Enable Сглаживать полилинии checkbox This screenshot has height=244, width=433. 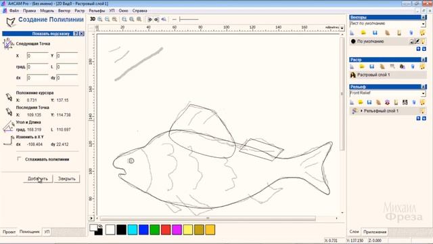pyautogui.click(x=19, y=159)
